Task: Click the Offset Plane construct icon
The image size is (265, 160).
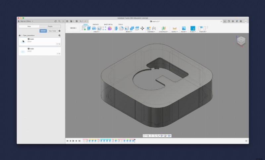Action: 163,28
